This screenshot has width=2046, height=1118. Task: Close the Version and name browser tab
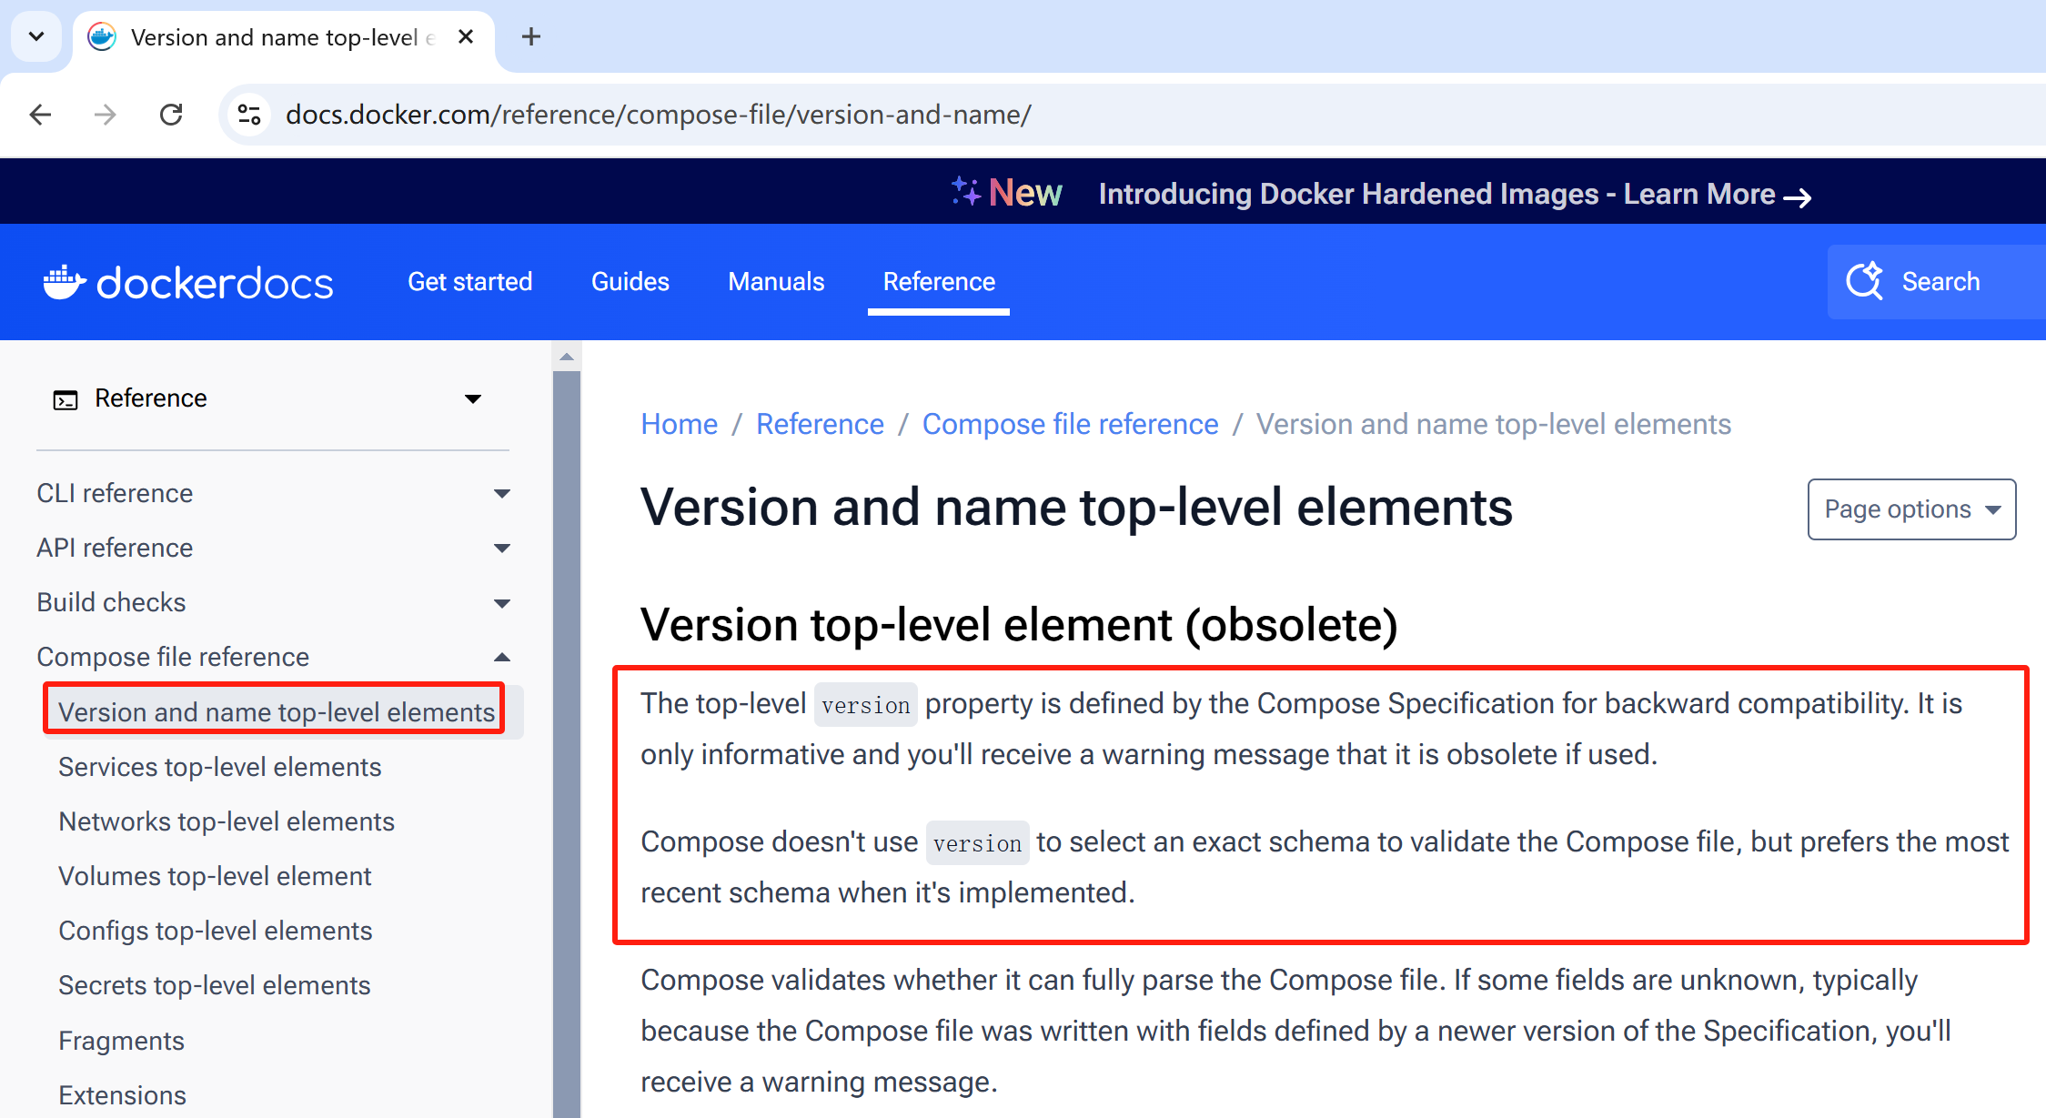[x=466, y=36]
